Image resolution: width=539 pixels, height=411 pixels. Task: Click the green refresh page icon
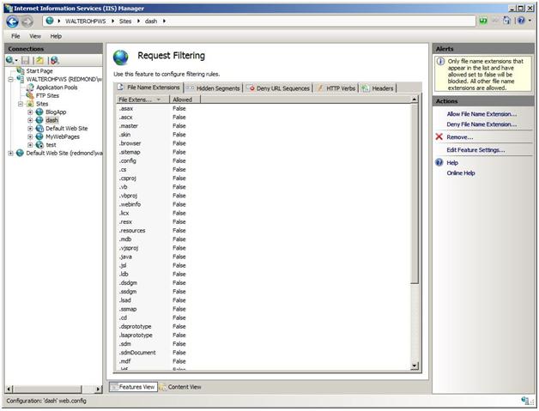click(483, 21)
